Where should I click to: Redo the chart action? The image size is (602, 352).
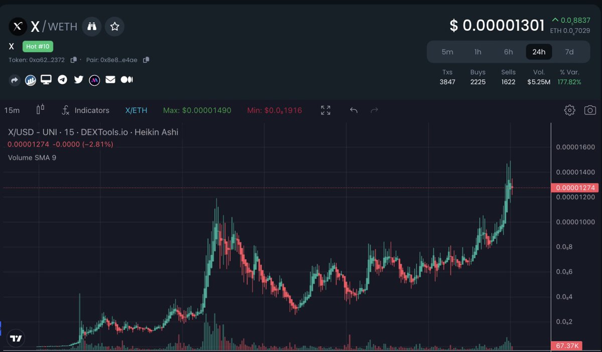tap(374, 110)
